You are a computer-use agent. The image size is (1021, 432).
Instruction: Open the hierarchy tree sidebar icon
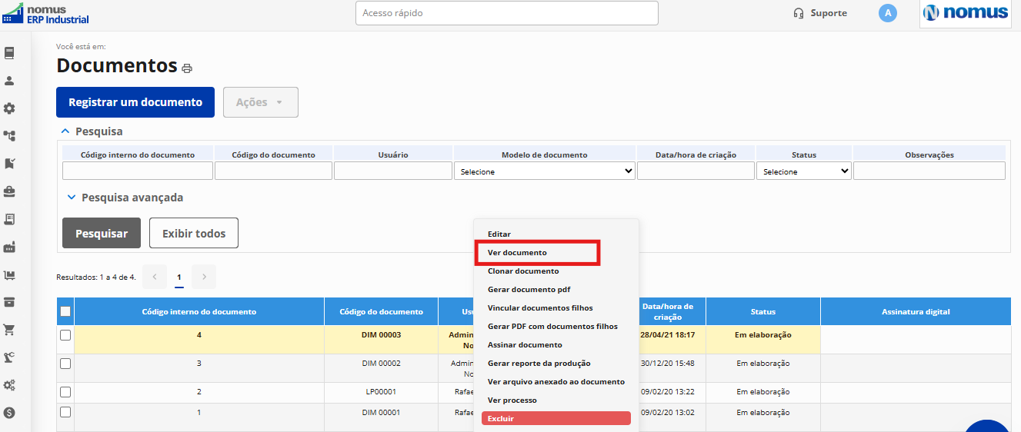click(10, 136)
